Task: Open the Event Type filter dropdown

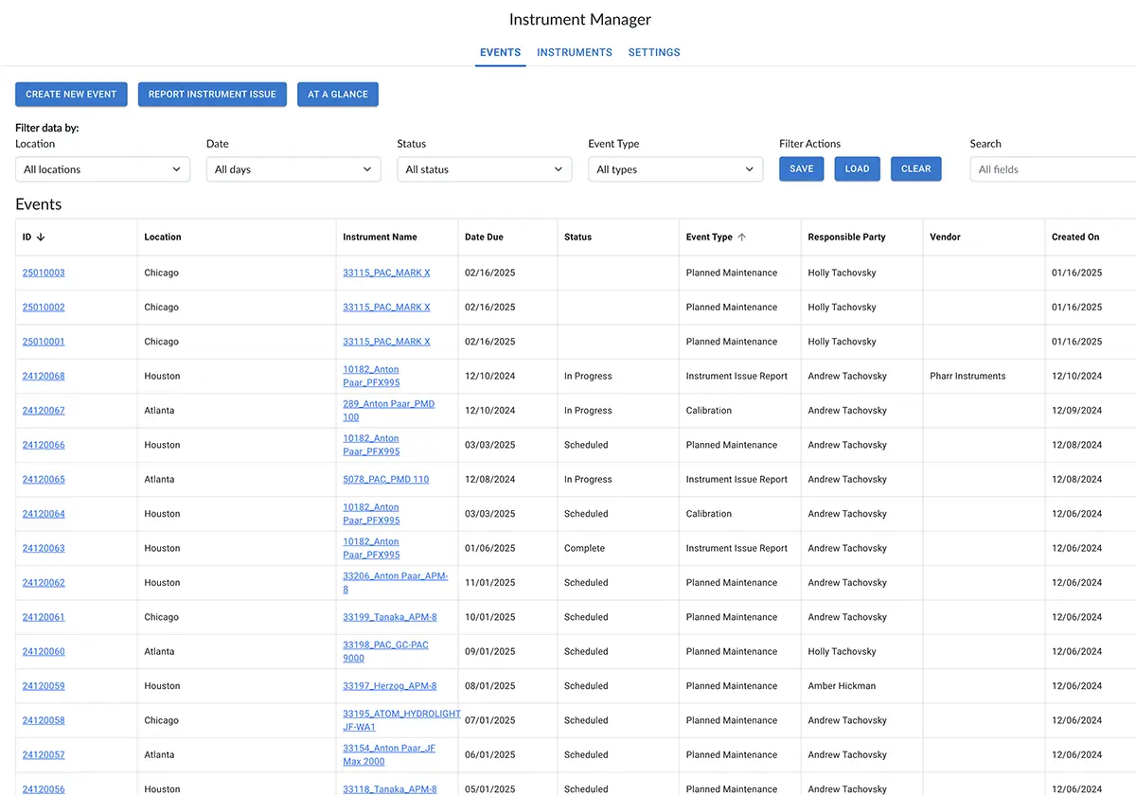Action: [x=676, y=169]
